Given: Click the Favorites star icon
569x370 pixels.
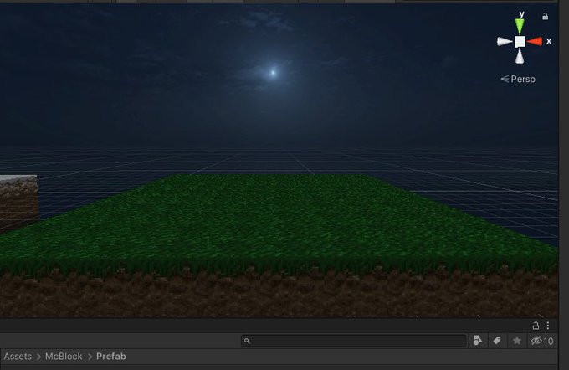Looking at the screenshot, I should click(517, 341).
